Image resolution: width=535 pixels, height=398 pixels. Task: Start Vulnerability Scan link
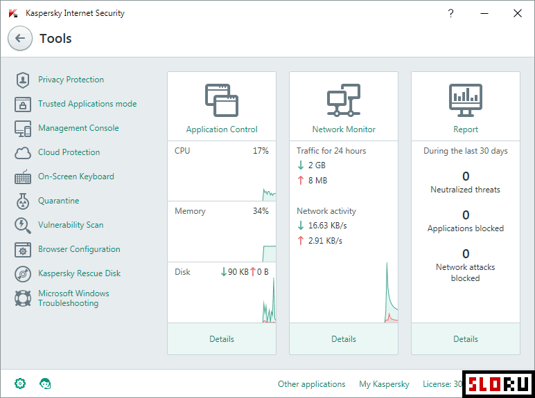(71, 225)
